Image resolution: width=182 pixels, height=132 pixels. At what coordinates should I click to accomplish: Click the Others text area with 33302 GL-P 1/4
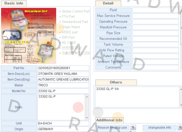(x=138, y=97)
